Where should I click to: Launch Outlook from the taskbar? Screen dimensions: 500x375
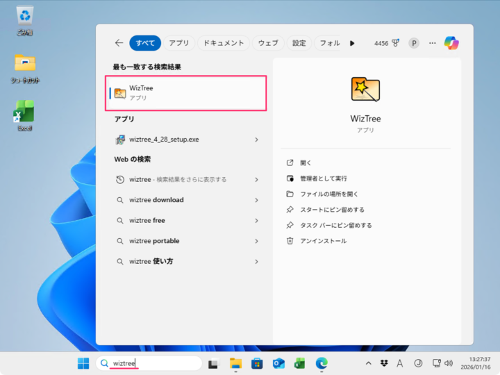click(278, 363)
